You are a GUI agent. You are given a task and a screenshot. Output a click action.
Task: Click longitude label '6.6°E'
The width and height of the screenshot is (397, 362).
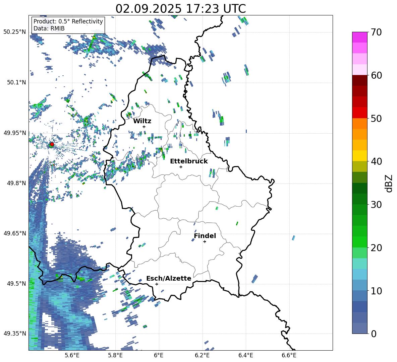289,355
